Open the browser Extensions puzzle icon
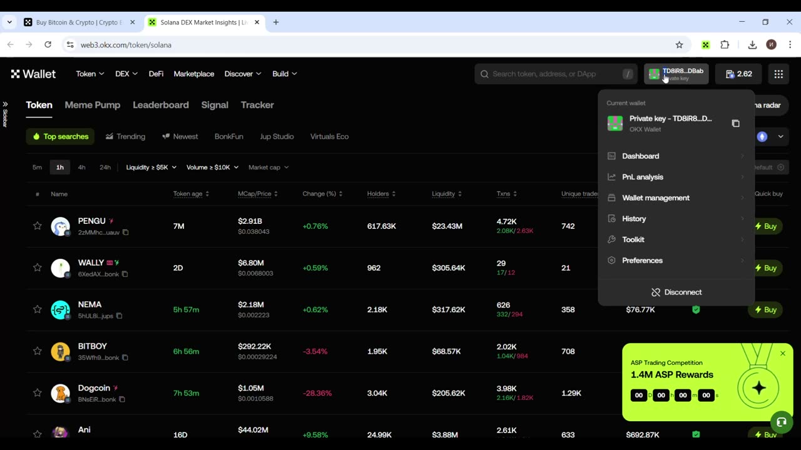This screenshot has width=801, height=450. 725,45
